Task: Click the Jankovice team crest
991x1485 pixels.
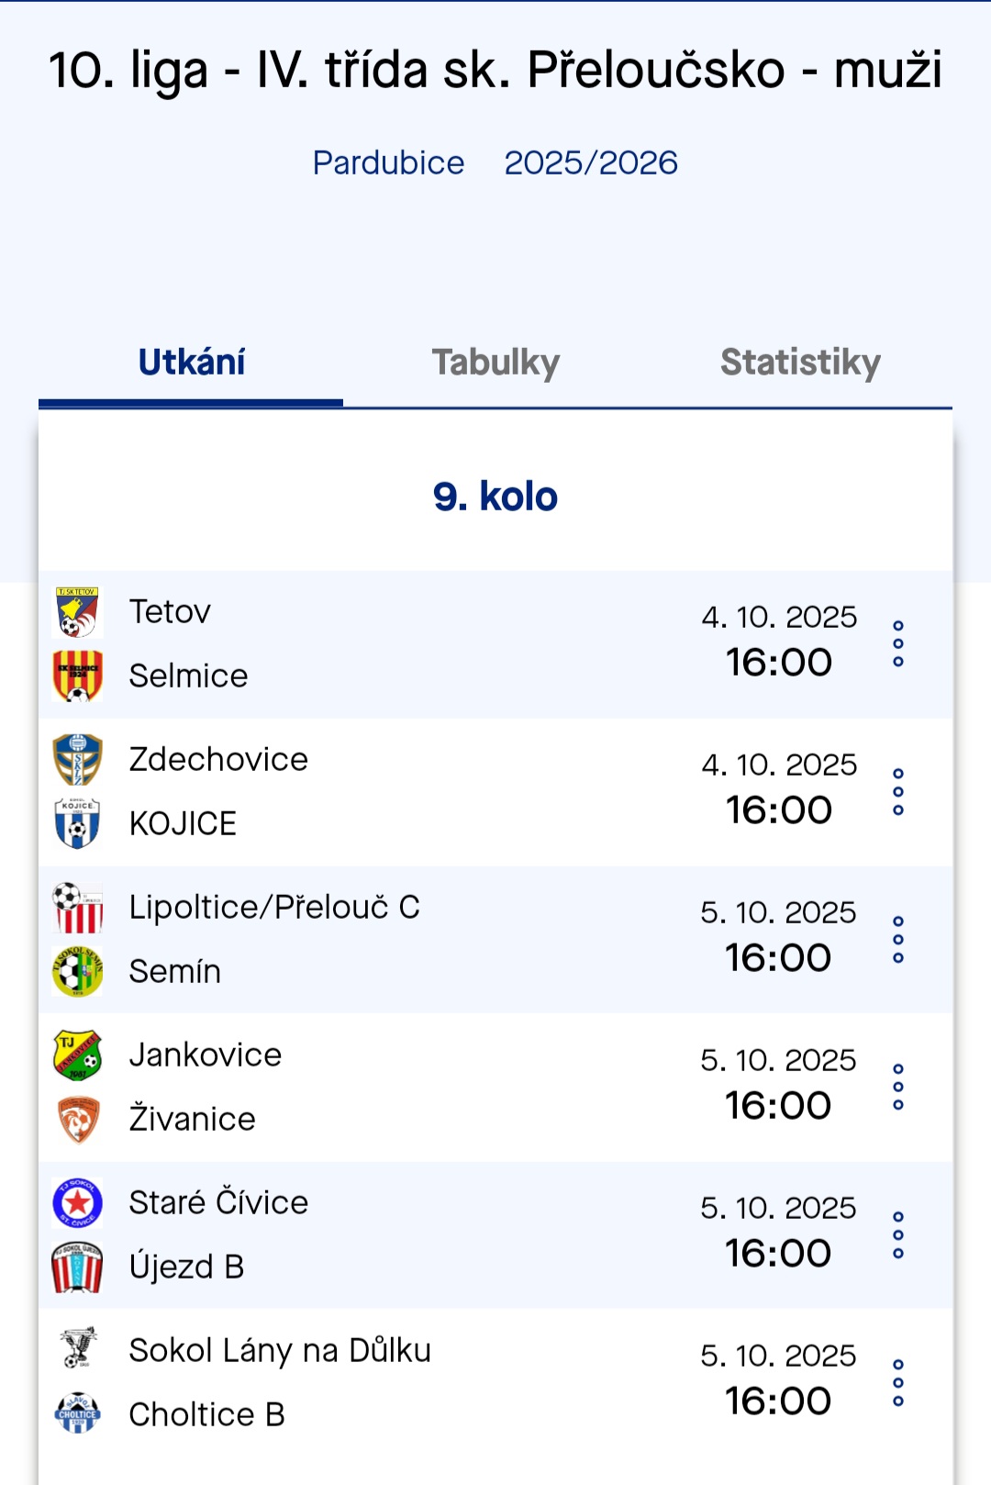Action: coord(78,1055)
